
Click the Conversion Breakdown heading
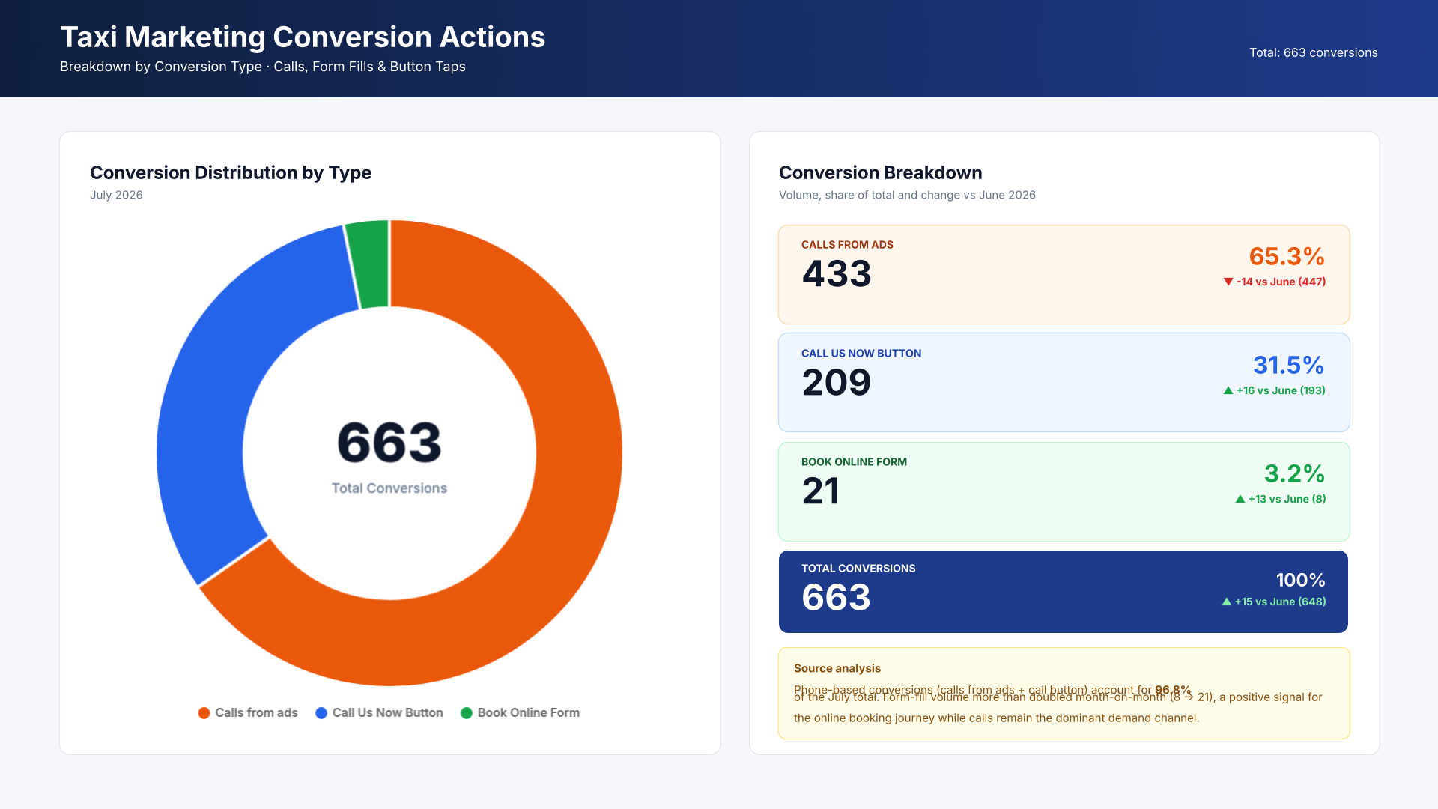881,172
